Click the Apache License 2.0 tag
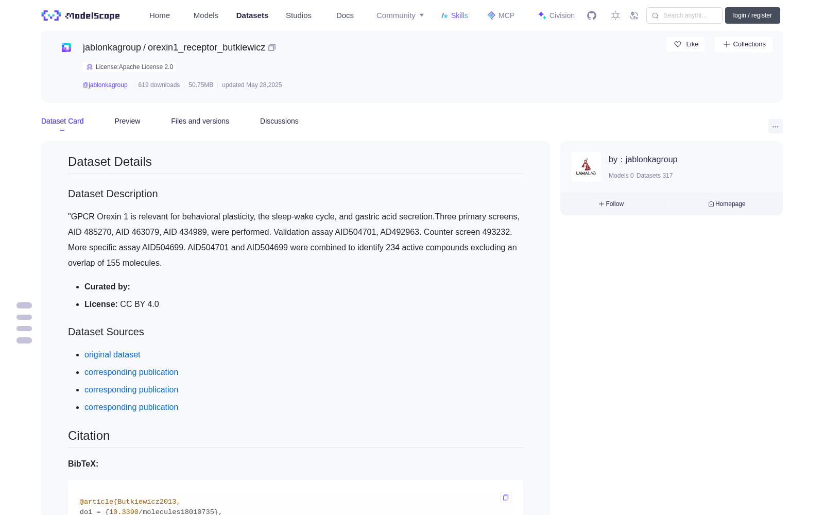This screenshot has width=824, height=515. pos(129,67)
